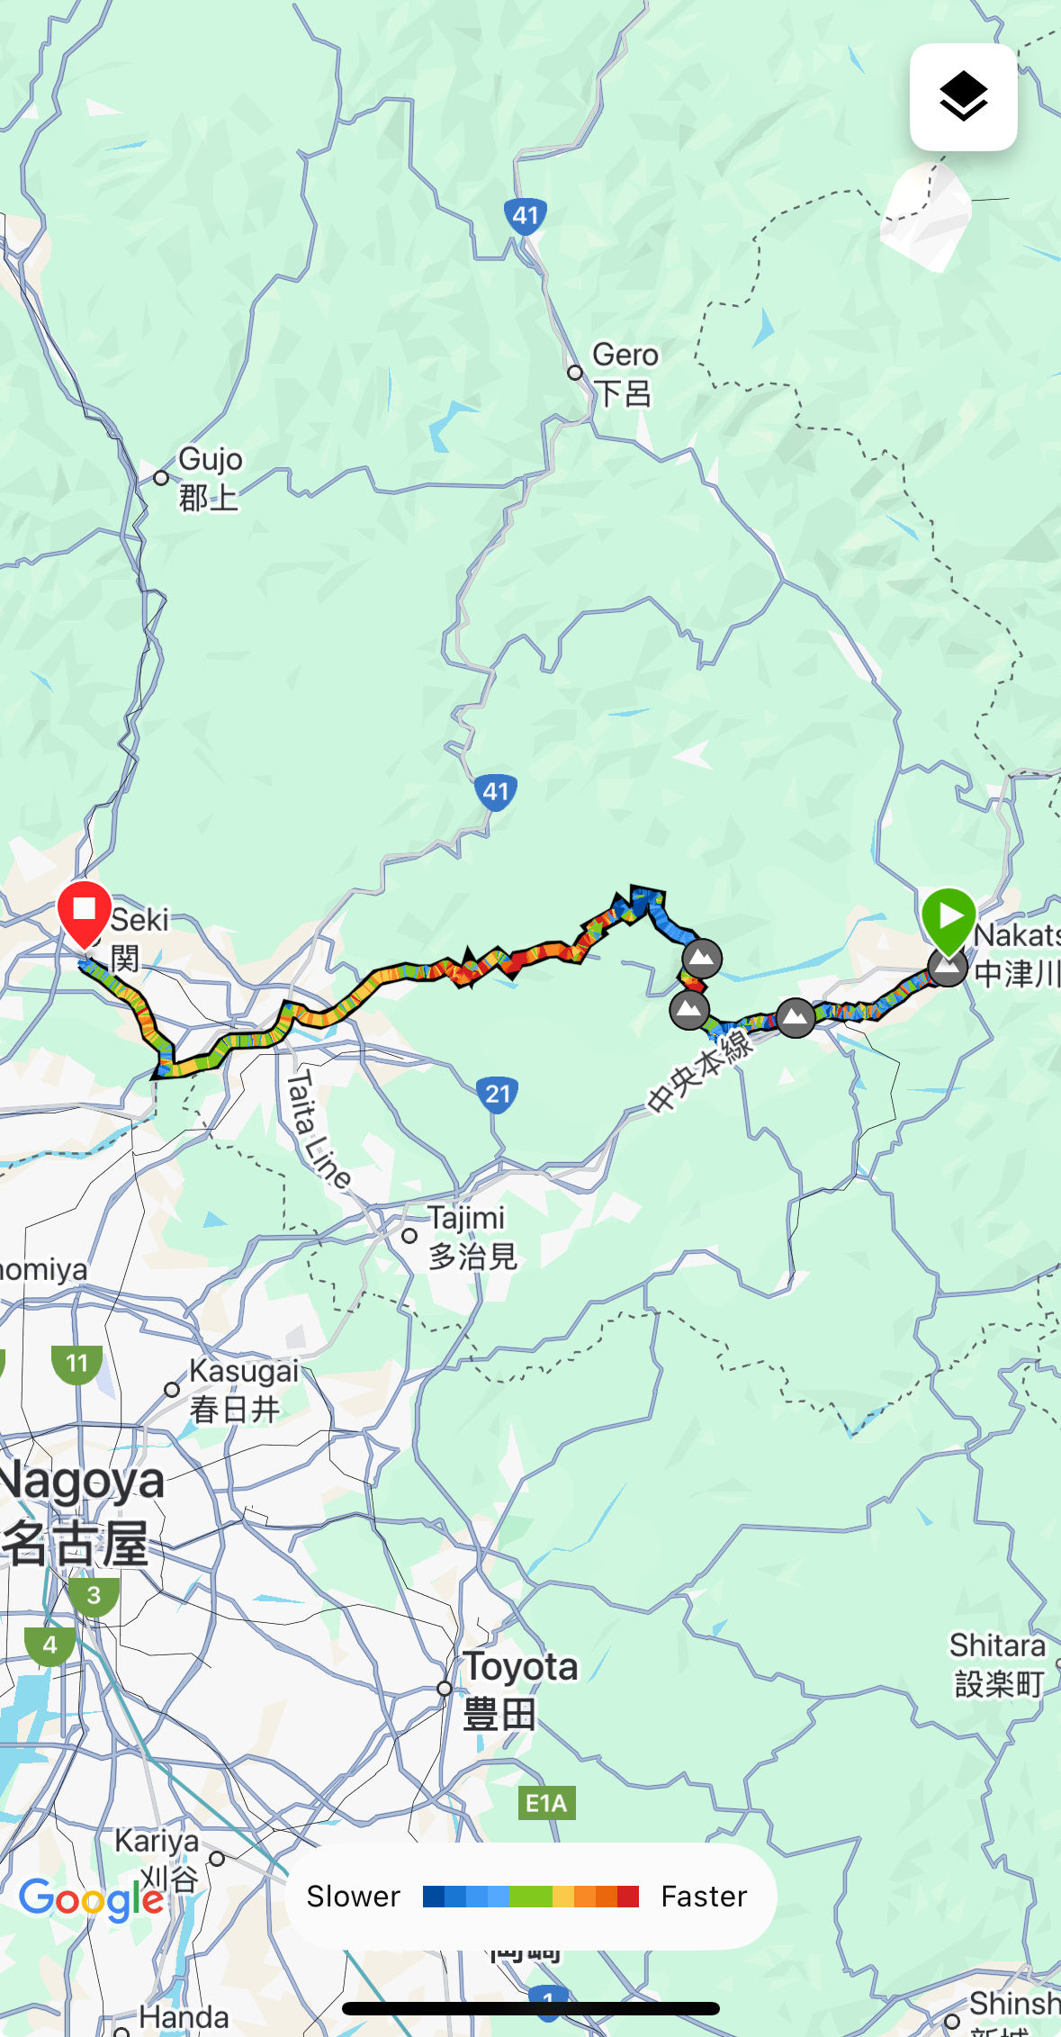Click the Google logo link
The image size is (1061, 2037).
coord(91,1899)
